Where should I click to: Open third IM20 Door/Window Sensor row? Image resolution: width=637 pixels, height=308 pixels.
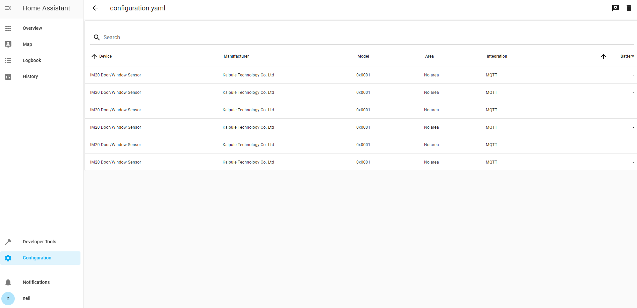[x=361, y=110]
